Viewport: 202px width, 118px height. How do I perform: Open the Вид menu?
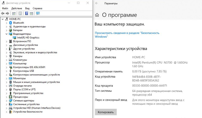pos(27,8)
